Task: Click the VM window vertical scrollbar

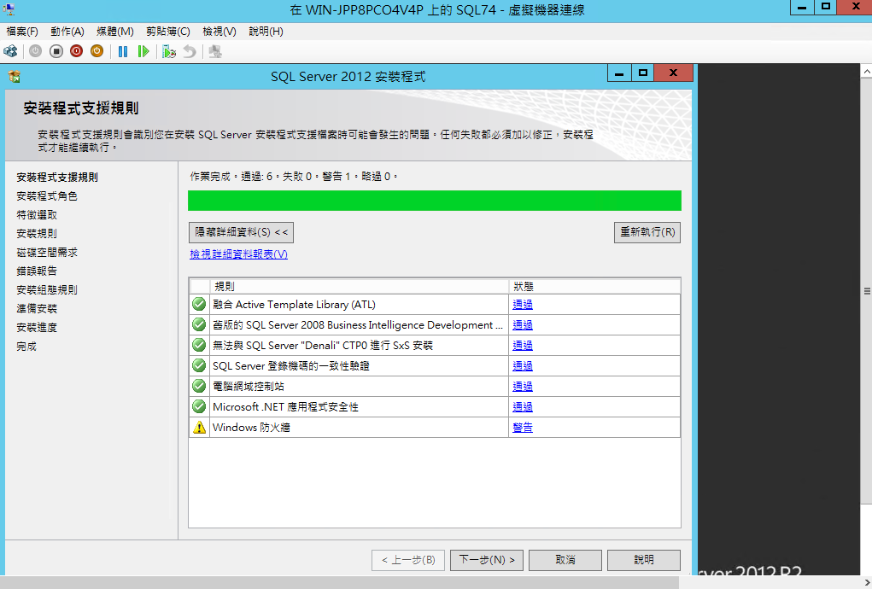Action: pyautogui.click(x=866, y=292)
